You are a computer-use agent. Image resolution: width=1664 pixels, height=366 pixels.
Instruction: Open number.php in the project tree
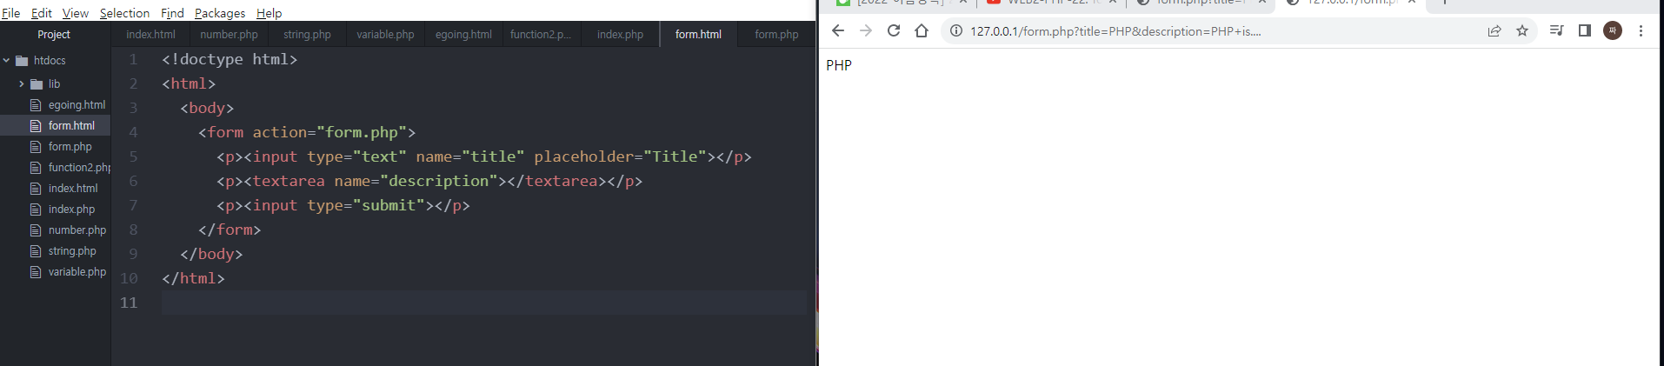77,230
